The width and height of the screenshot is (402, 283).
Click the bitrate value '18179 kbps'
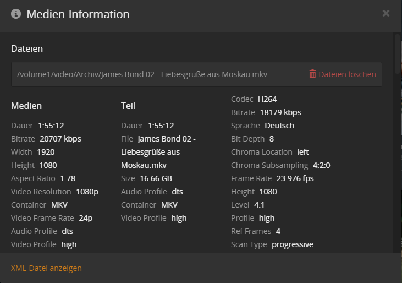point(280,112)
